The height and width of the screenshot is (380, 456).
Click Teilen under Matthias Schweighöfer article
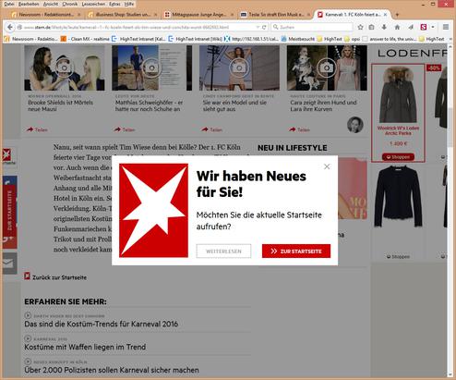click(125, 129)
